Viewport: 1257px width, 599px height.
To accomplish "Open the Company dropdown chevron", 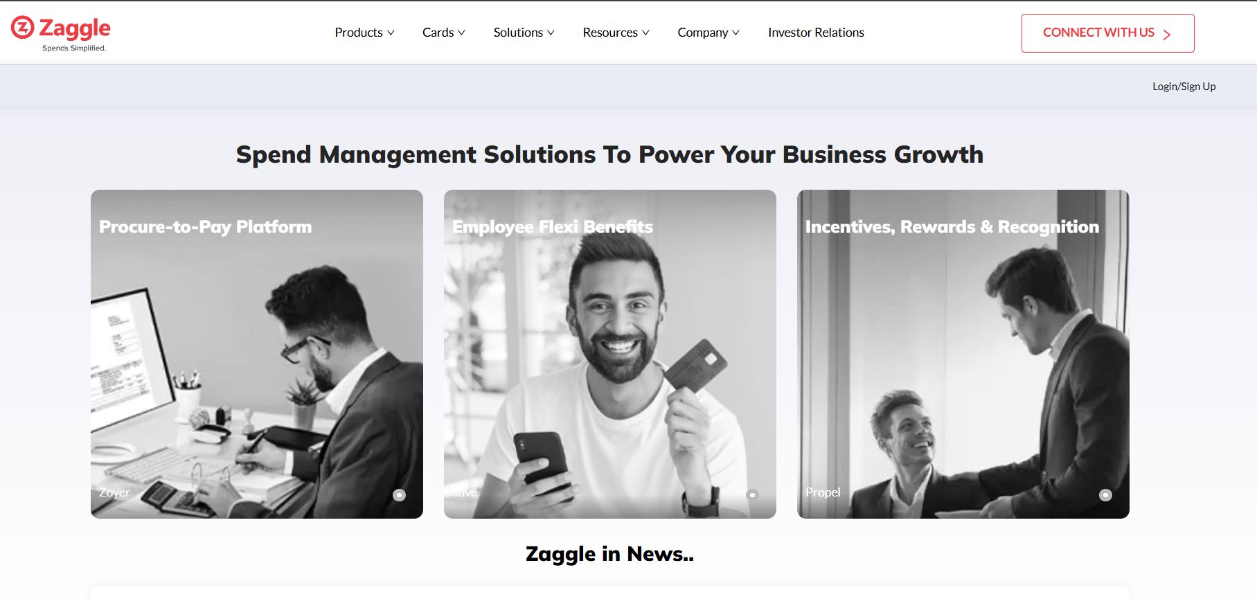I will tap(736, 33).
